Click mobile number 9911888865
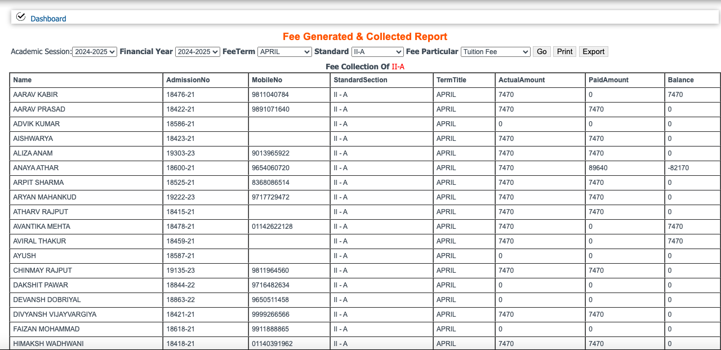This screenshot has height=350, width=721. [270, 329]
